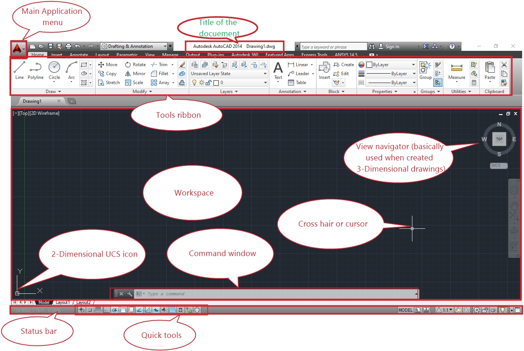
Task: Toggle Object Snap in status bar
Action: [x=123, y=310]
